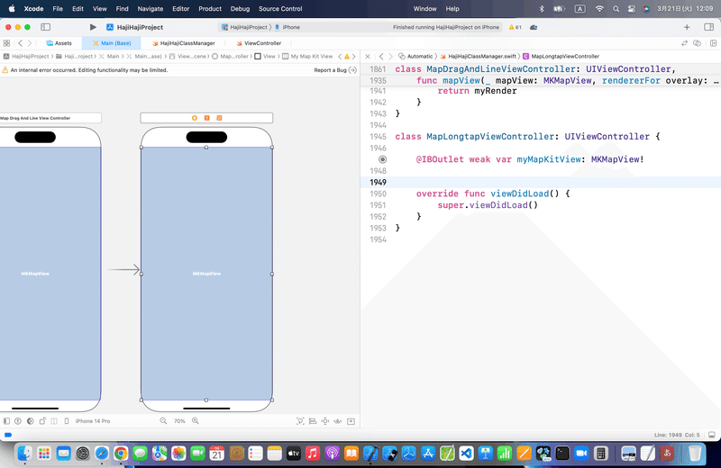Run the HajiHajiProject with the play button
Screen dimensions: 721x468
93,27
